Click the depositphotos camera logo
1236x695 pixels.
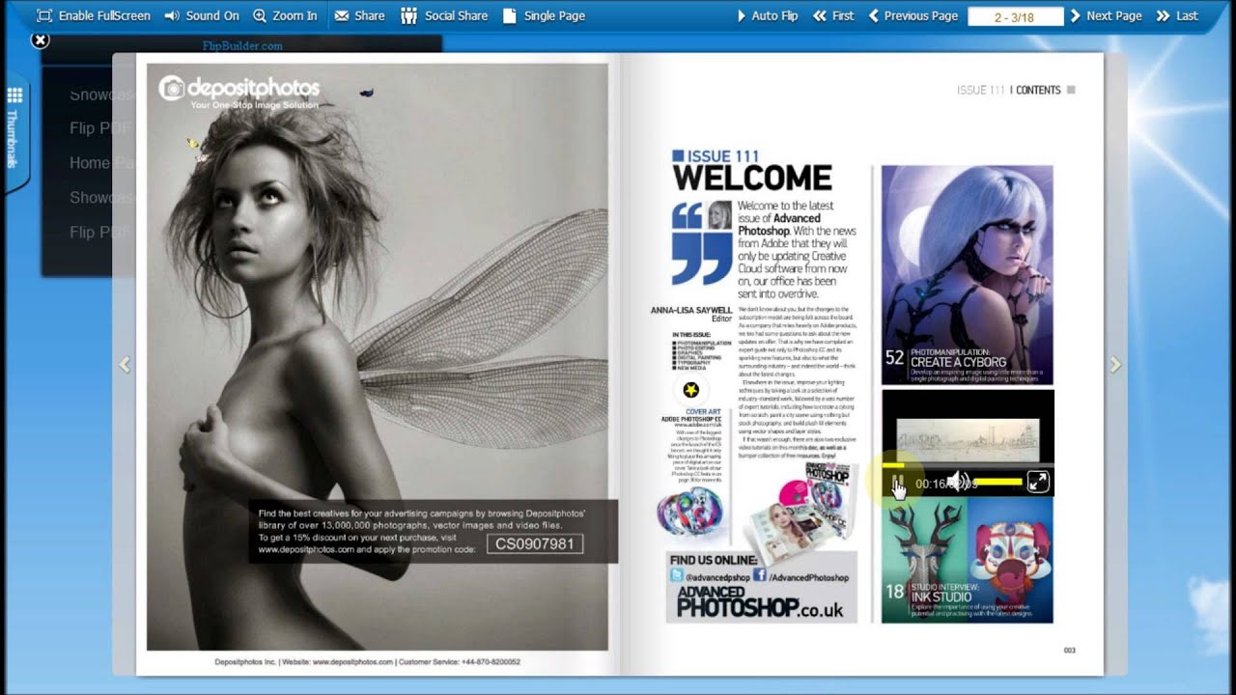172,88
